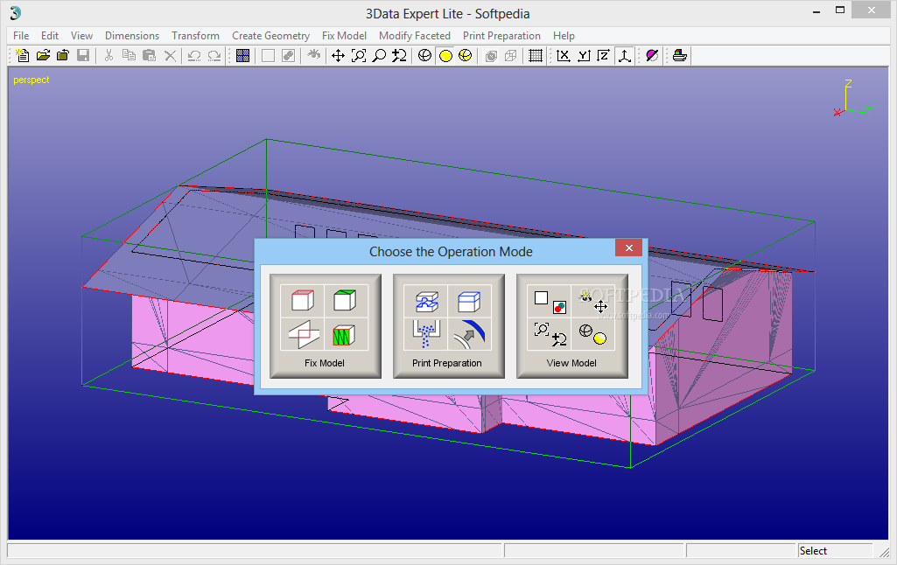Toggle wireframe sphere display mode
897x565 pixels.
click(424, 55)
